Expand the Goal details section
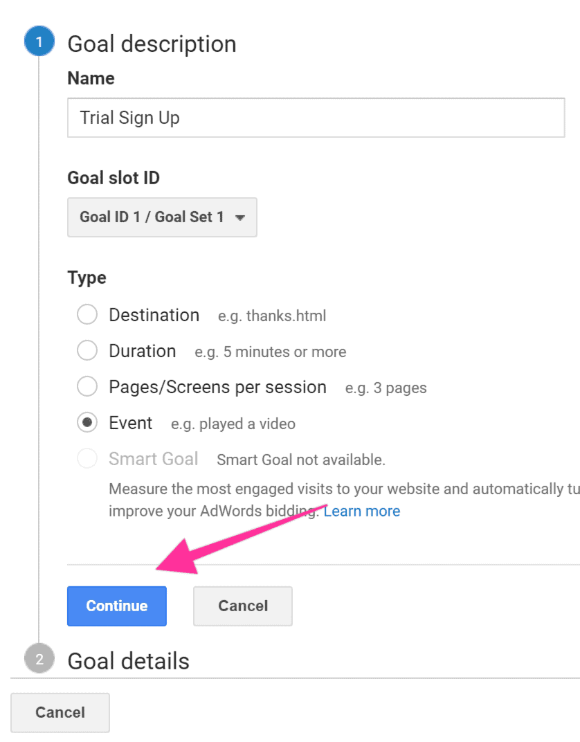Image resolution: width=580 pixels, height=742 pixels. click(x=127, y=660)
